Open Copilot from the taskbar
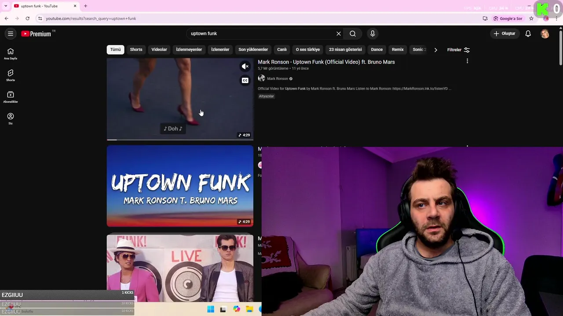Viewport: 563px width, 316px height. coord(237,309)
